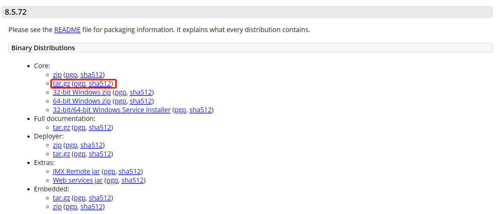Download the Embedded zip file
Screen dimensions: 500x214
57,207
